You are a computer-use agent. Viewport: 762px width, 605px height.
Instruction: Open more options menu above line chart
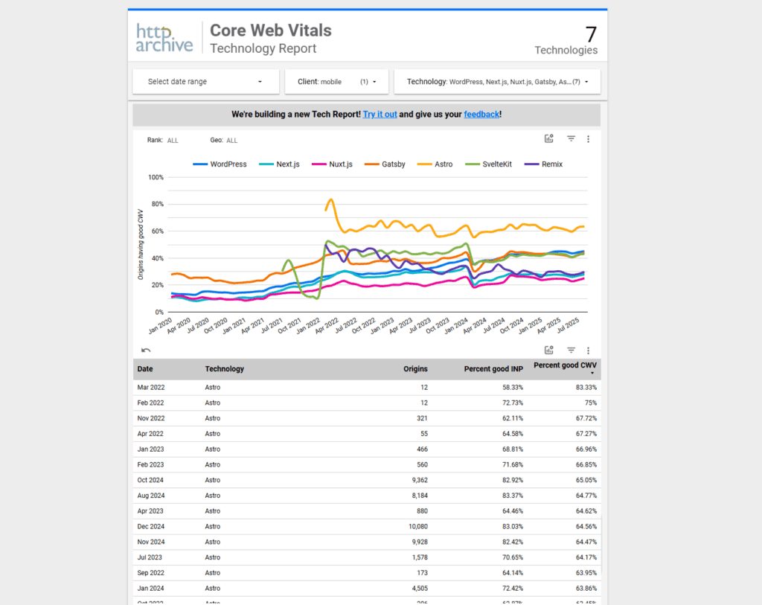click(x=588, y=139)
